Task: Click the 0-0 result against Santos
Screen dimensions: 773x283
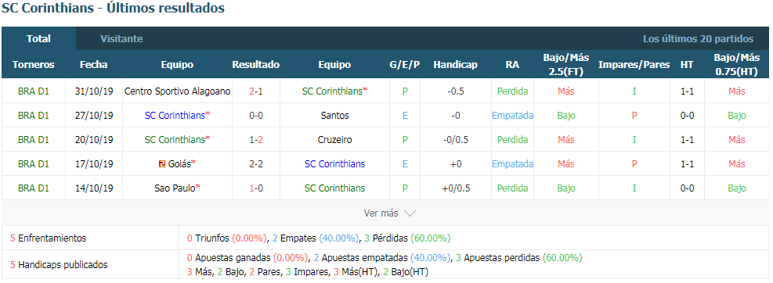Action: (x=256, y=115)
